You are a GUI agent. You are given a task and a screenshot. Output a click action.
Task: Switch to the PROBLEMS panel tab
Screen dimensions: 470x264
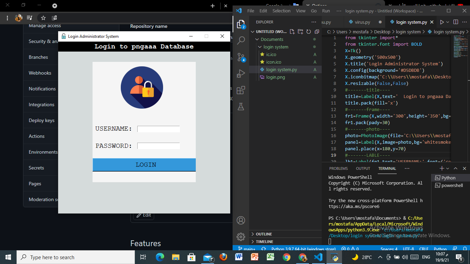[338, 168]
